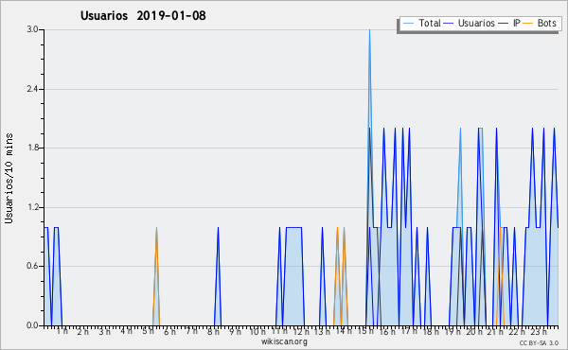Click the 1 h x-axis label
568x350 pixels.
click(62, 331)
